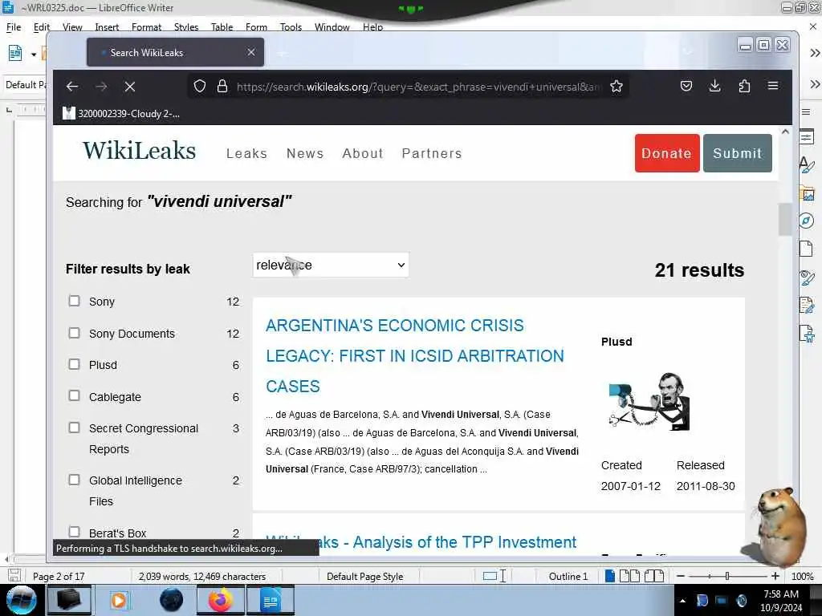Open Firefox application hamburger menu

click(x=773, y=85)
